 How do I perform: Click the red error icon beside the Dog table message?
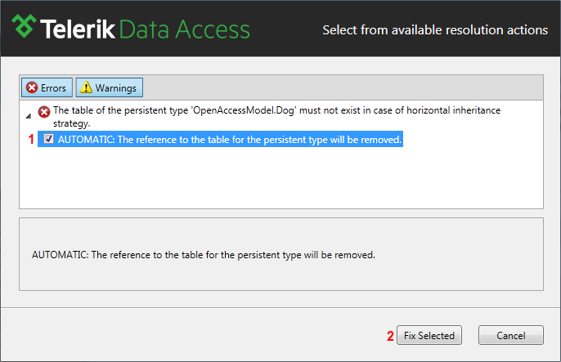coord(44,112)
